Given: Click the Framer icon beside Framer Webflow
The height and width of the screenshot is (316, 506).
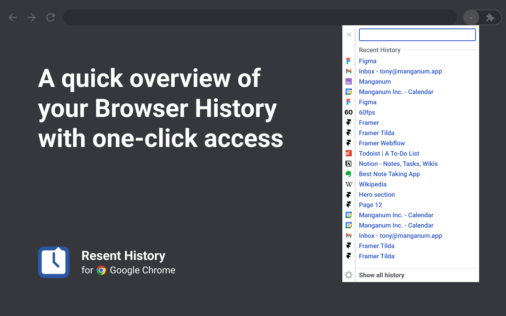Looking at the screenshot, I should (x=349, y=143).
